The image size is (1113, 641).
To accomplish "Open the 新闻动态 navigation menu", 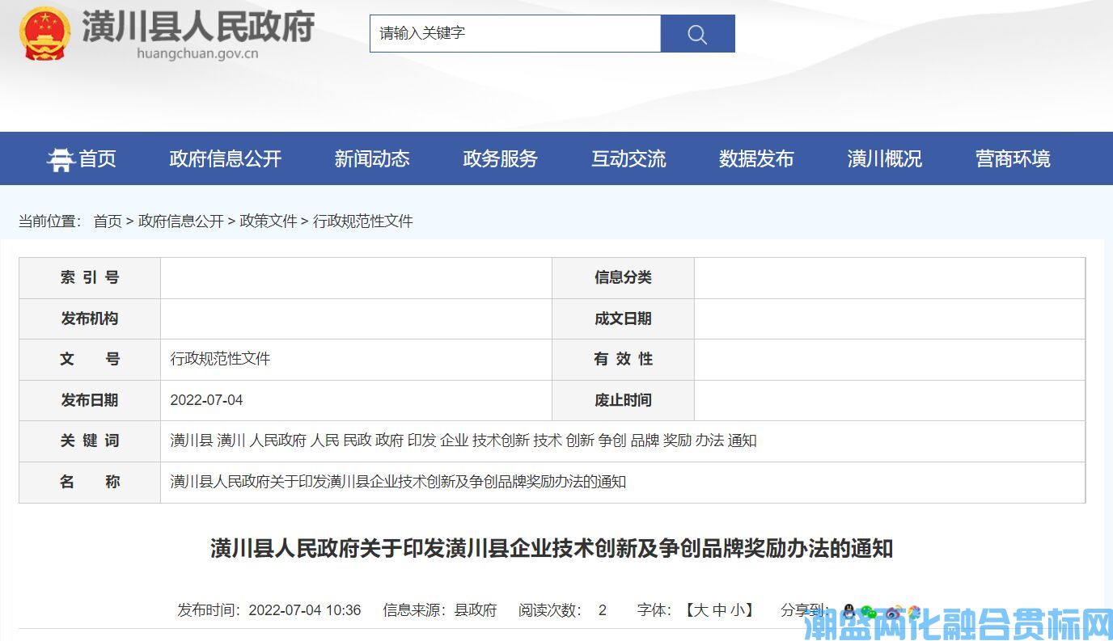I will [372, 158].
